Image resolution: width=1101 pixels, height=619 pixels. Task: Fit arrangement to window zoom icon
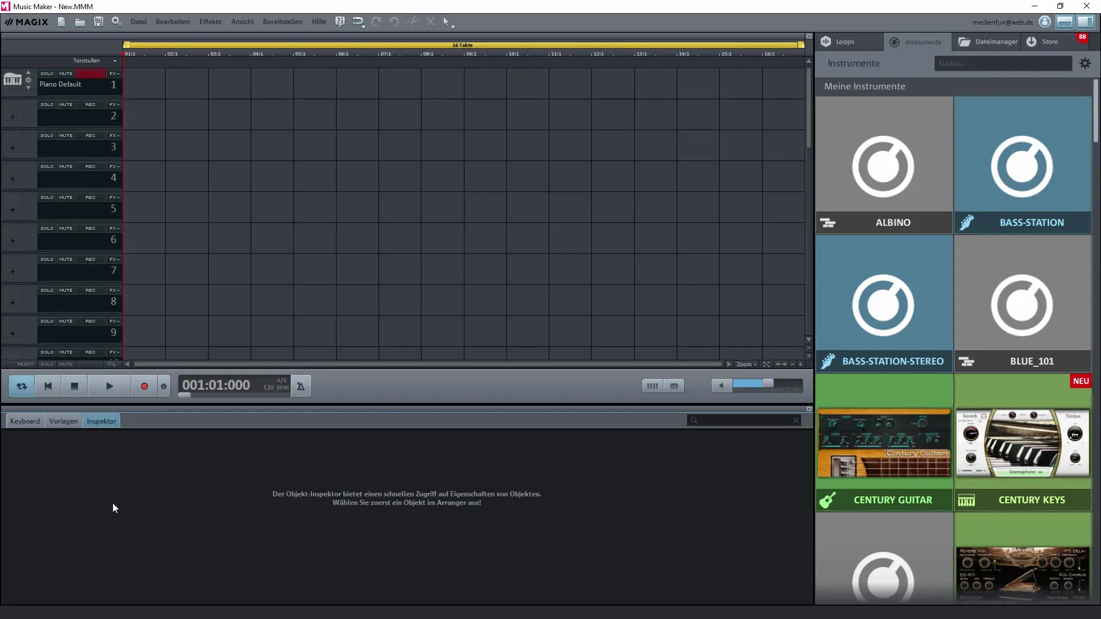pyautogui.click(x=766, y=365)
